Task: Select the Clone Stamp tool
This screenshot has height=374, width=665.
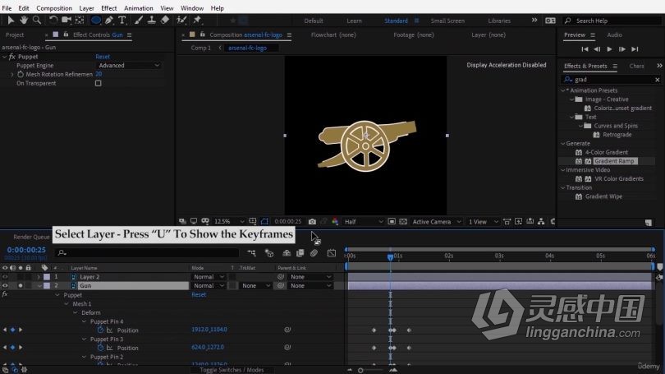Action: [x=151, y=20]
